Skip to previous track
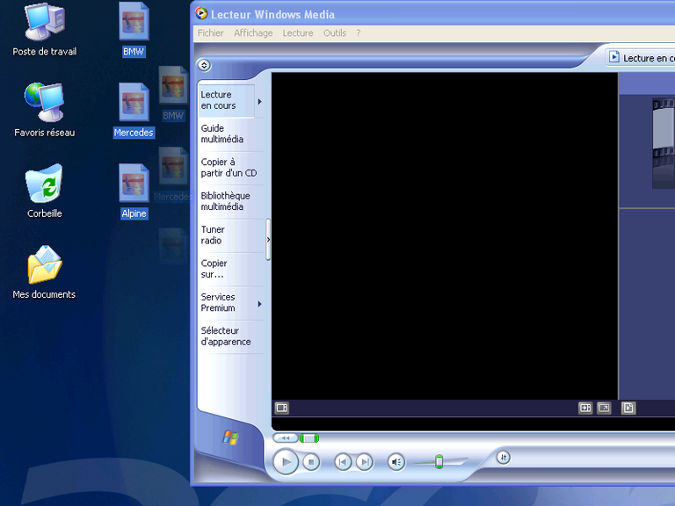The image size is (675, 506). click(x=343, y=462)
